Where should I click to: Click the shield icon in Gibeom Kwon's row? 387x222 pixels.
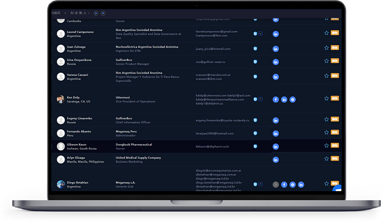tap(255, 146)
